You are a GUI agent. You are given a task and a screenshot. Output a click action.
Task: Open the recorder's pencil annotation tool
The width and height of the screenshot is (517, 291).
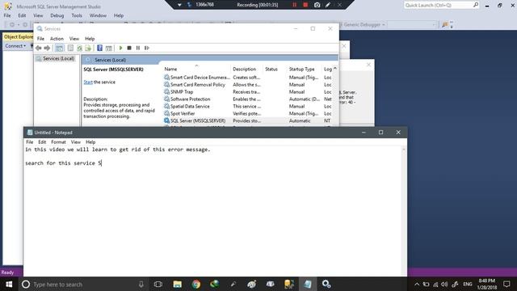pos(328,5)
